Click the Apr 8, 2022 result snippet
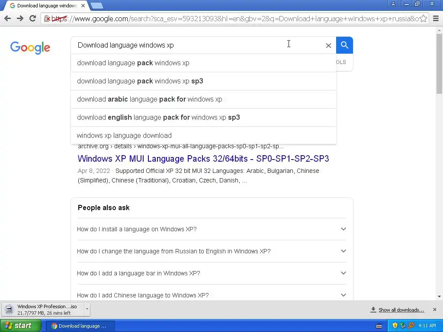This screenshot has width=443, height=332. pyautogui.click(x=198, y=176)
